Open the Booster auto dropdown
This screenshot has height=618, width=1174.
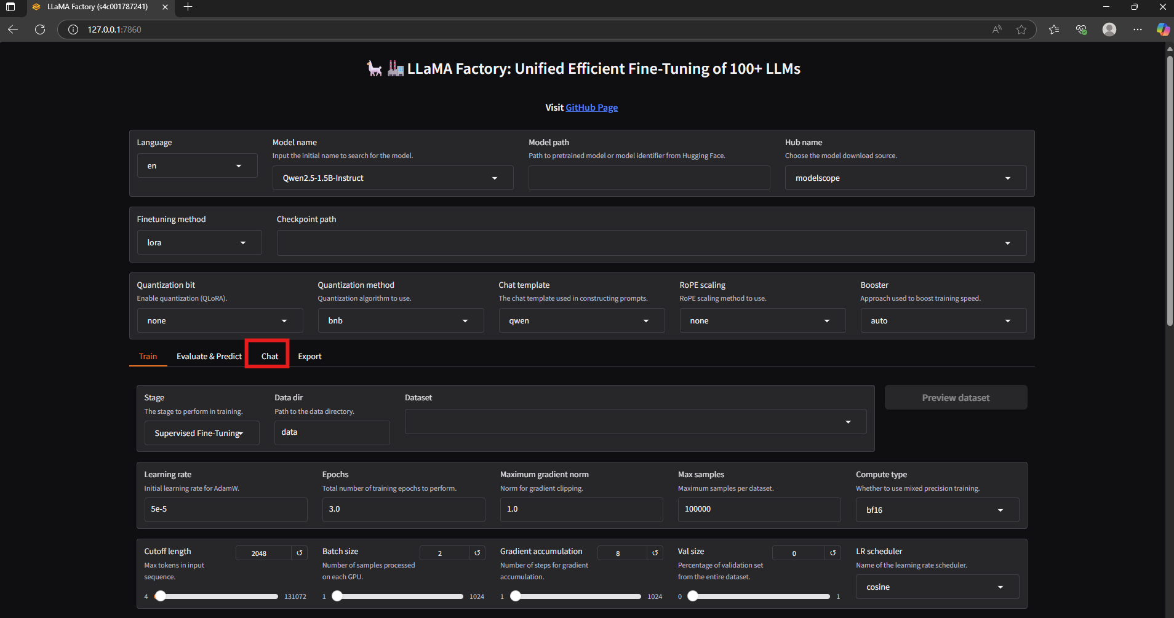point(943,320)
